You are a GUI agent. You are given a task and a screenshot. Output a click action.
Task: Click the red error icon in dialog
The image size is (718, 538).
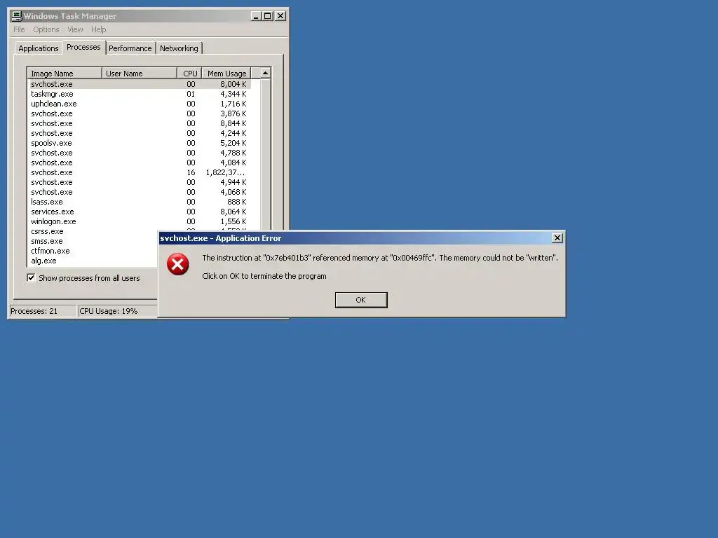tap(177, 264)
